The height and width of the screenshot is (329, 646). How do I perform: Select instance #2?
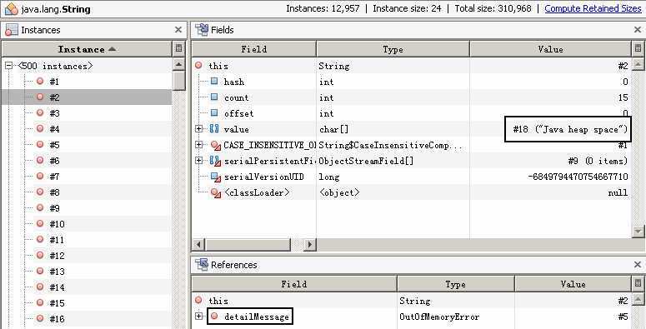pyautogui.click(x=54, y=97)
